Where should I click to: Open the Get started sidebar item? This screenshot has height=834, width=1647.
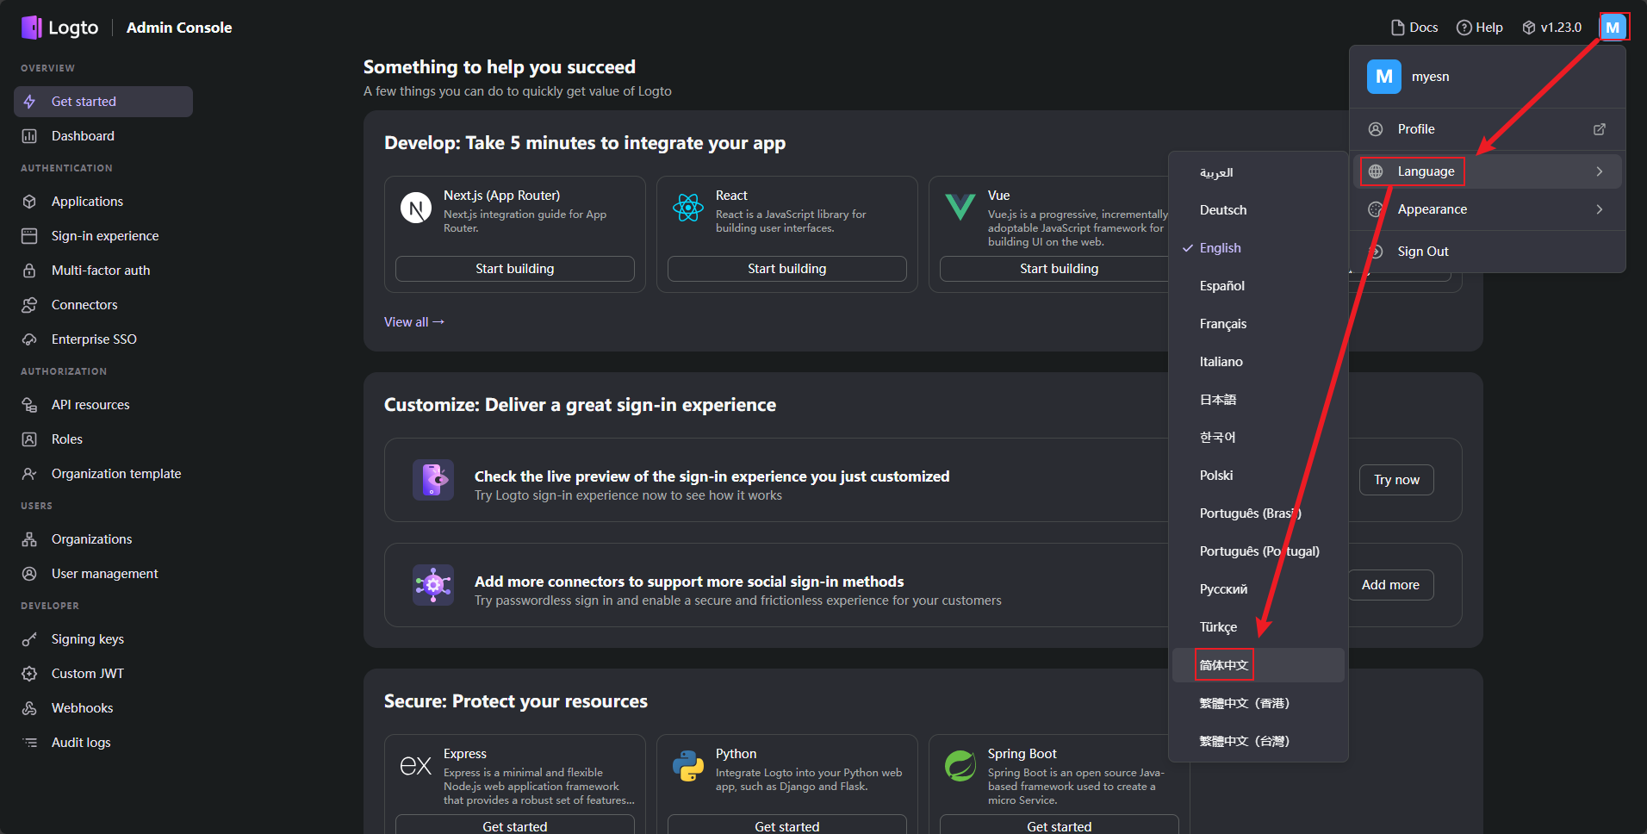coord(103,102)
